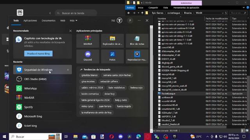The width and height of the screenshot is (250, 140).
Task: Switch to Web search tab
Action: pyautogui.click(x=62, y=21)
